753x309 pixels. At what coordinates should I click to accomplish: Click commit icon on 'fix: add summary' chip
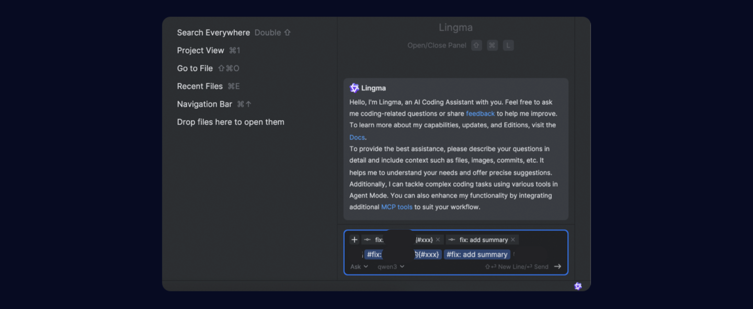pos(452,240)
